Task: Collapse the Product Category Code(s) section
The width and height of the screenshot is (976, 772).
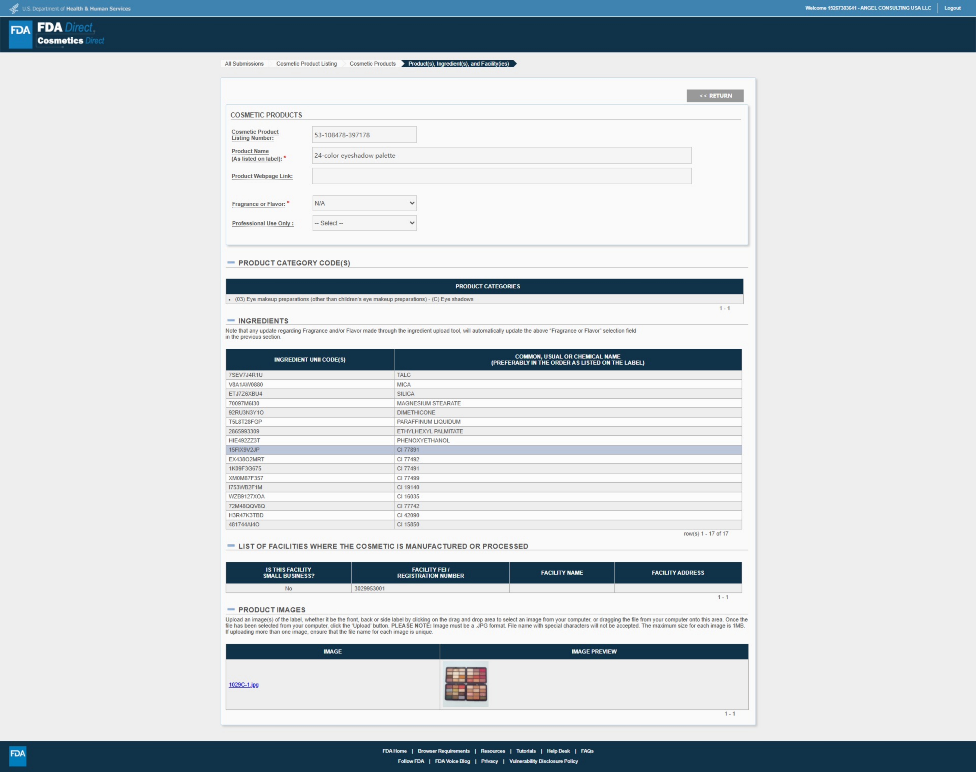Action: pos(231,263)
